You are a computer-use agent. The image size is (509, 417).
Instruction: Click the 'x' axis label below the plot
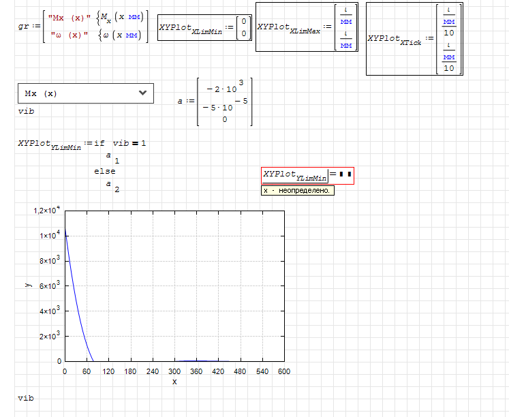pyautogui.click(x=174, y=382)
